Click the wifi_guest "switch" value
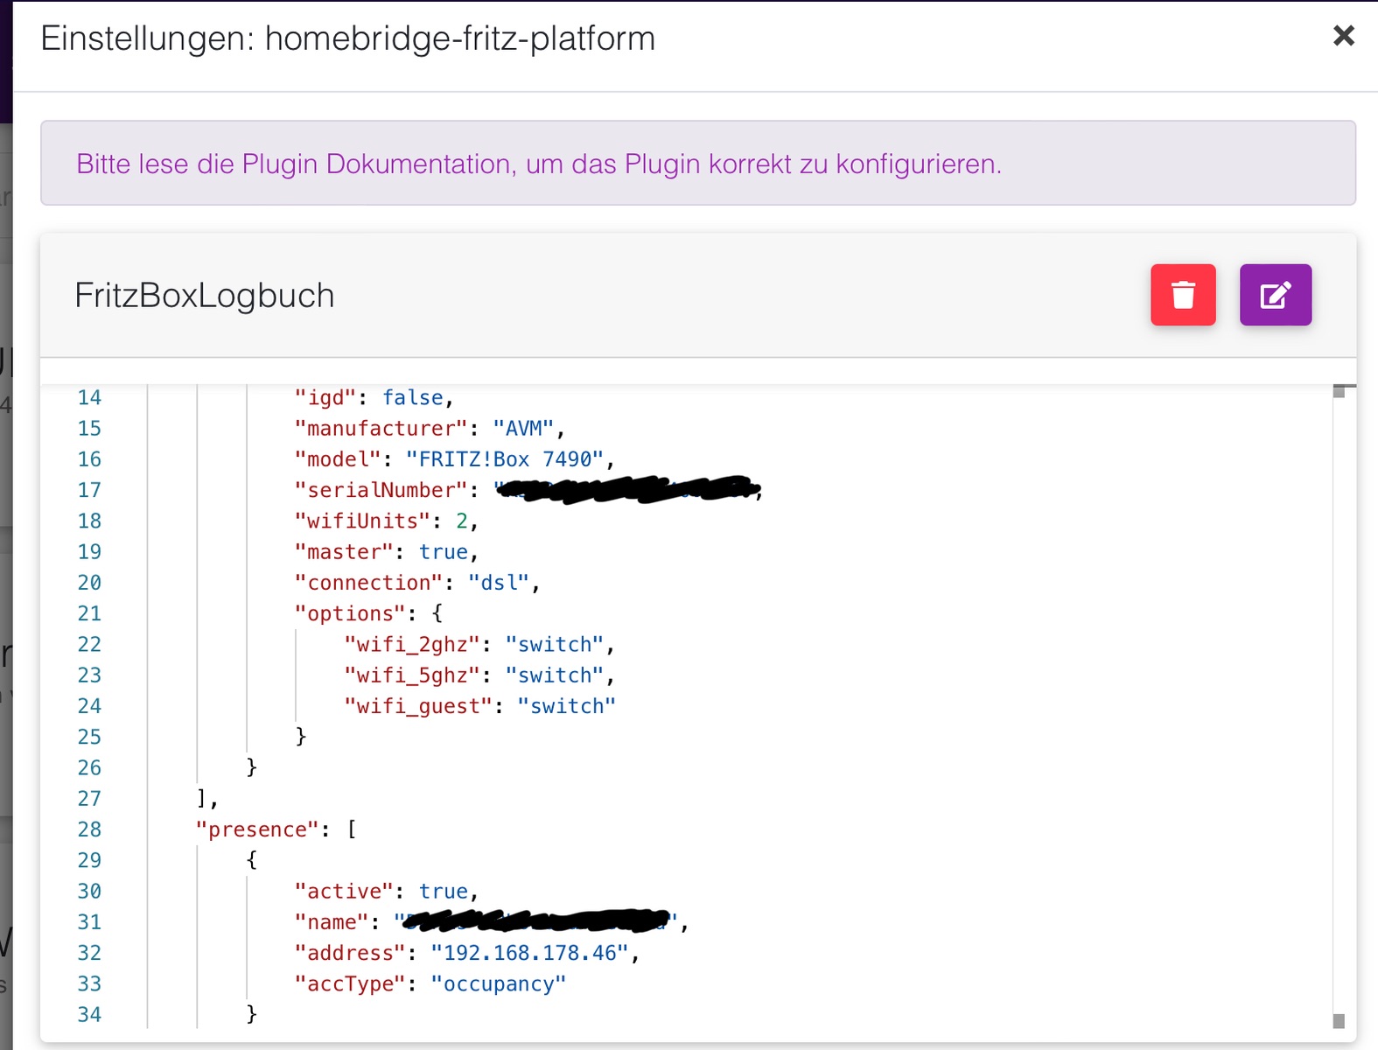The image size is (1378, 1050). (x=566, y=706)
